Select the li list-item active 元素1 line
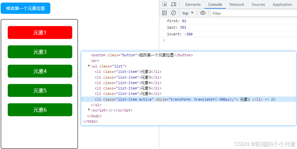Viewport: 297px width, 149px height. click(189, 99)
